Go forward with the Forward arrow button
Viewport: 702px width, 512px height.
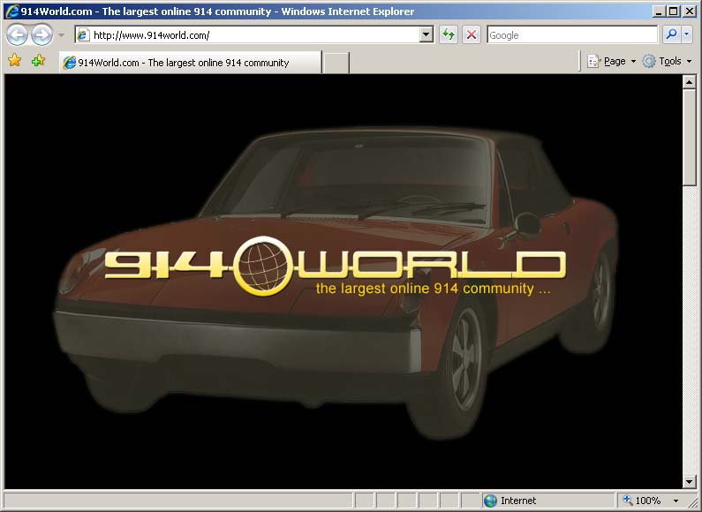point(42,35)
